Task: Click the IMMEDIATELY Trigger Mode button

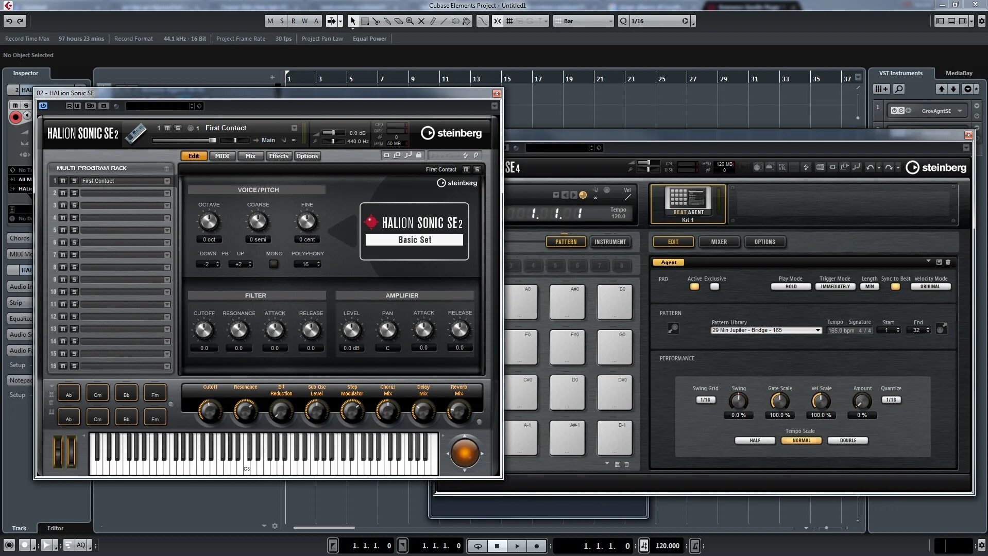Action: [x=835, y=287]
